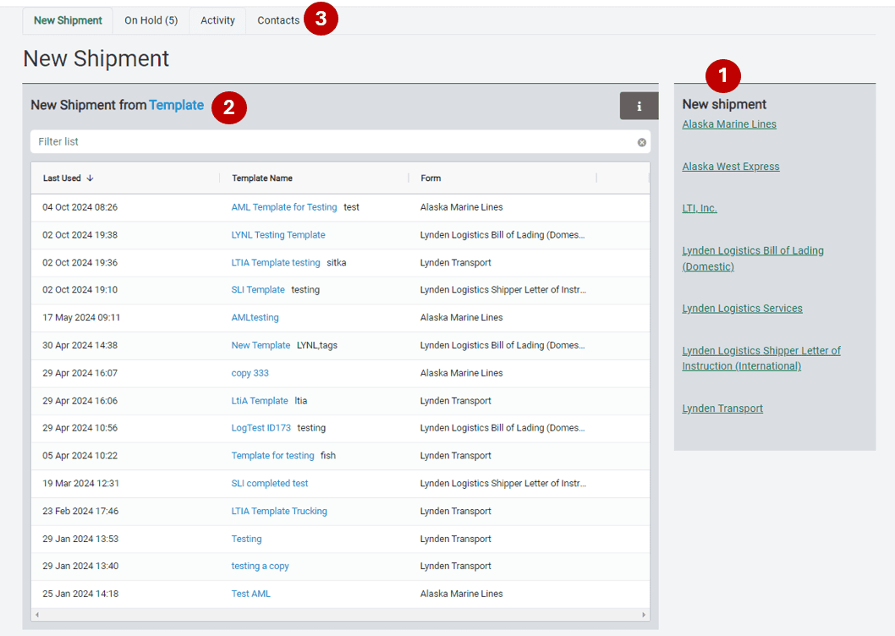This screenshot has width=895, height=636.
Task: Open the copy 333 template
Action: click(250, 373)
